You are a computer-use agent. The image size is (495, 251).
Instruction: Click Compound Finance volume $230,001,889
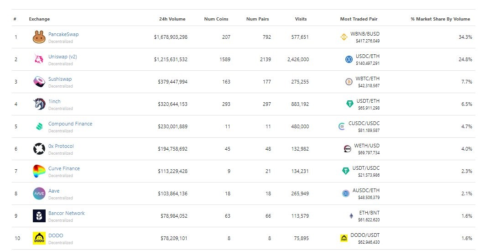[x=173, y=126]
